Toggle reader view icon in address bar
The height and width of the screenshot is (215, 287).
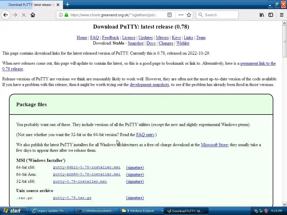pyautogui.click(x=170, y=15)
